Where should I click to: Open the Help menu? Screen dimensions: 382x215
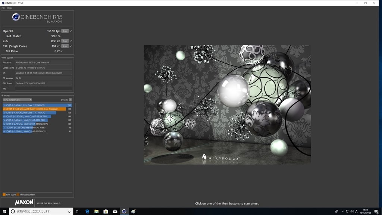coord(9,7)
